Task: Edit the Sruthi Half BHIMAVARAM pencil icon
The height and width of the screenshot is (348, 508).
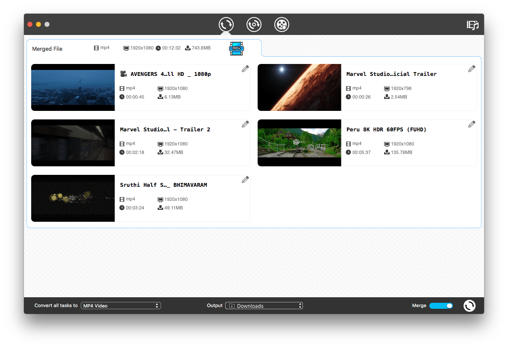Action: click(245, 180)
